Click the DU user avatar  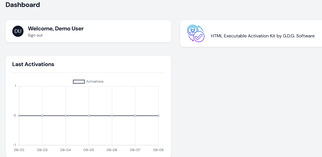18,31
